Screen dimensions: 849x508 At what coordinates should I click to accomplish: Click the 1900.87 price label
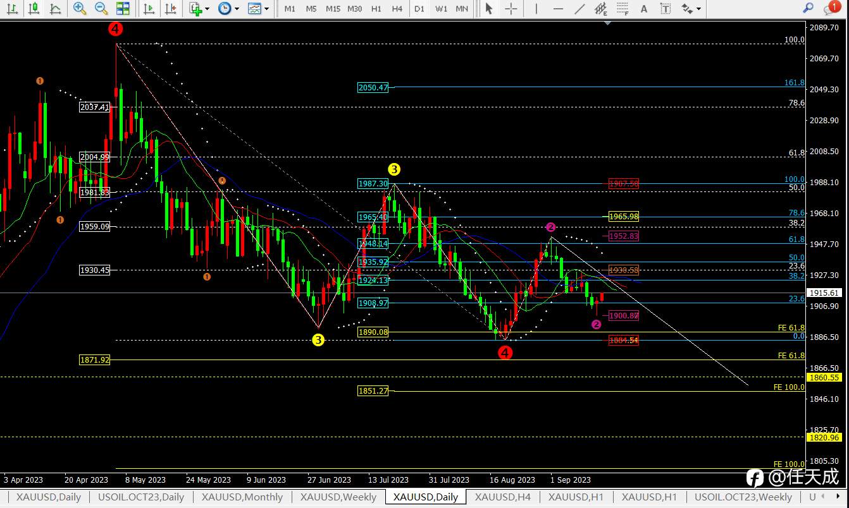(624, 315)
